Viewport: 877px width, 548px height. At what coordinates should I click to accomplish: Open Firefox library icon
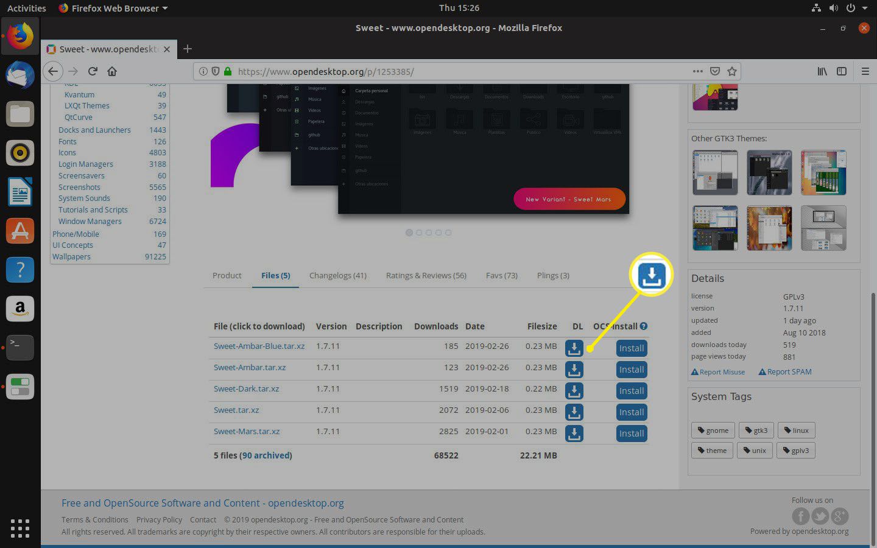tap(822, 71)
